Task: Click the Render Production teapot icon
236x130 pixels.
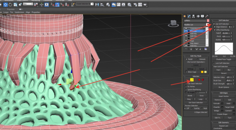Action: coord(145,5)
